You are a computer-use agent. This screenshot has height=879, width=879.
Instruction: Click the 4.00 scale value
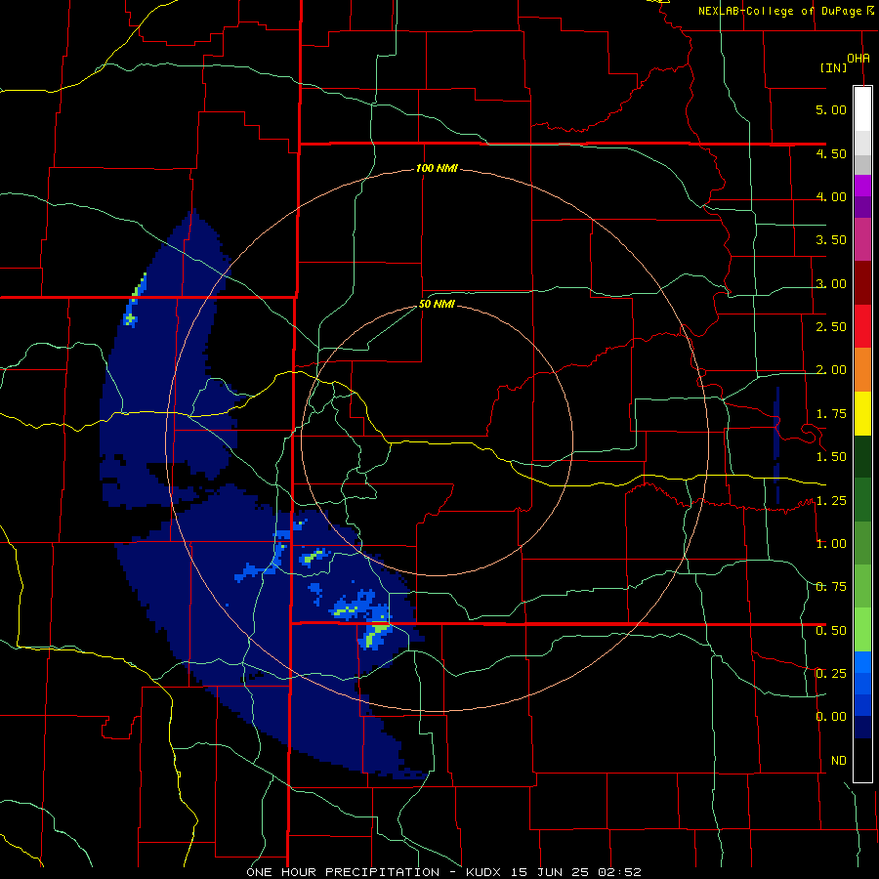click(x=831, y=196)
